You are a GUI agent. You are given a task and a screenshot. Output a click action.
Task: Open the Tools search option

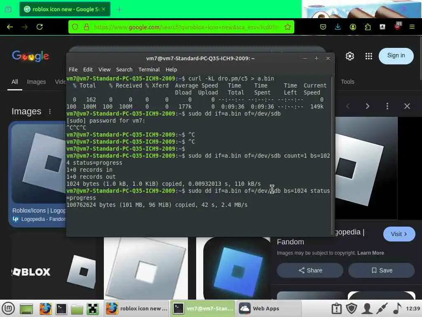[x=347, y=82]
